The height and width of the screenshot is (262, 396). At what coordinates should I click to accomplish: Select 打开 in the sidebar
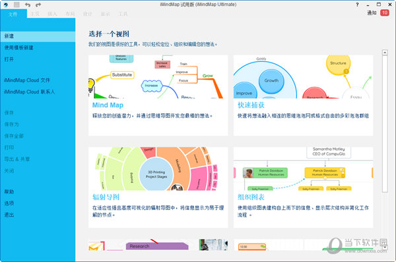pos(9,59)
